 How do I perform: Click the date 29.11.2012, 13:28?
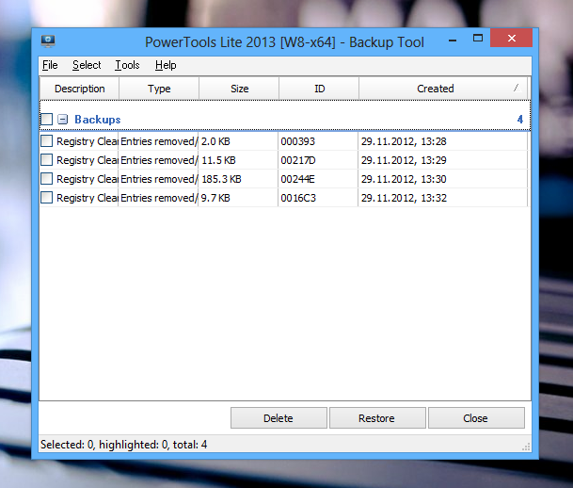[404, 141]
